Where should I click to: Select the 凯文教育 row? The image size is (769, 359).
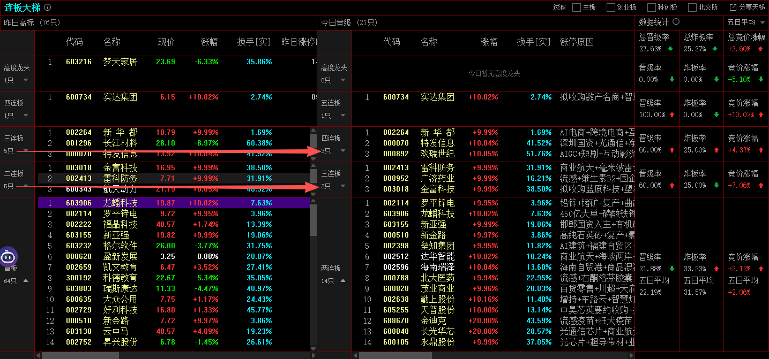tap(173, 268)
